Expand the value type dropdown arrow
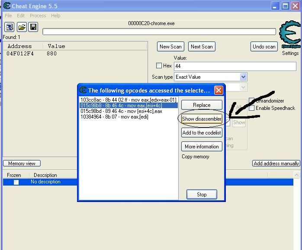The height and width of the screenshot is (250, 302). pos(243,87)
